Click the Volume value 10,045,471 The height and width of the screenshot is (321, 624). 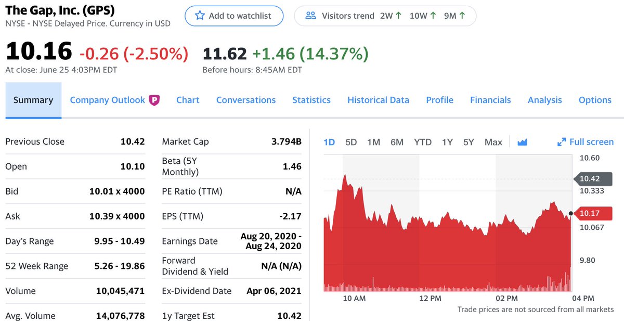(x=120, y=291)
